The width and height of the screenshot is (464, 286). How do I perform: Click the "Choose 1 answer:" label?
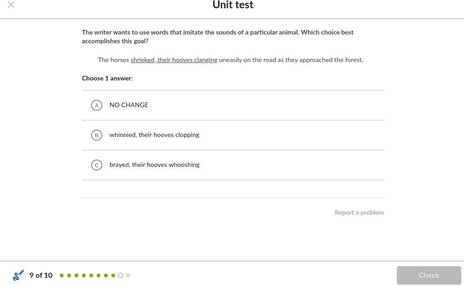click(107, 78)
